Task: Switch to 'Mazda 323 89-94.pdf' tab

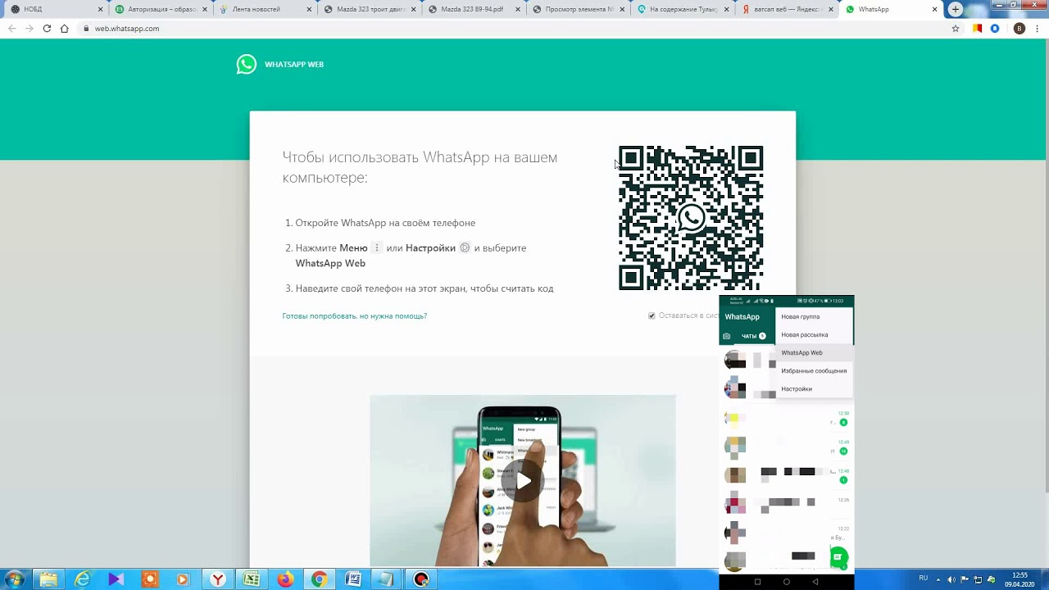Action: tap(474, 9)
